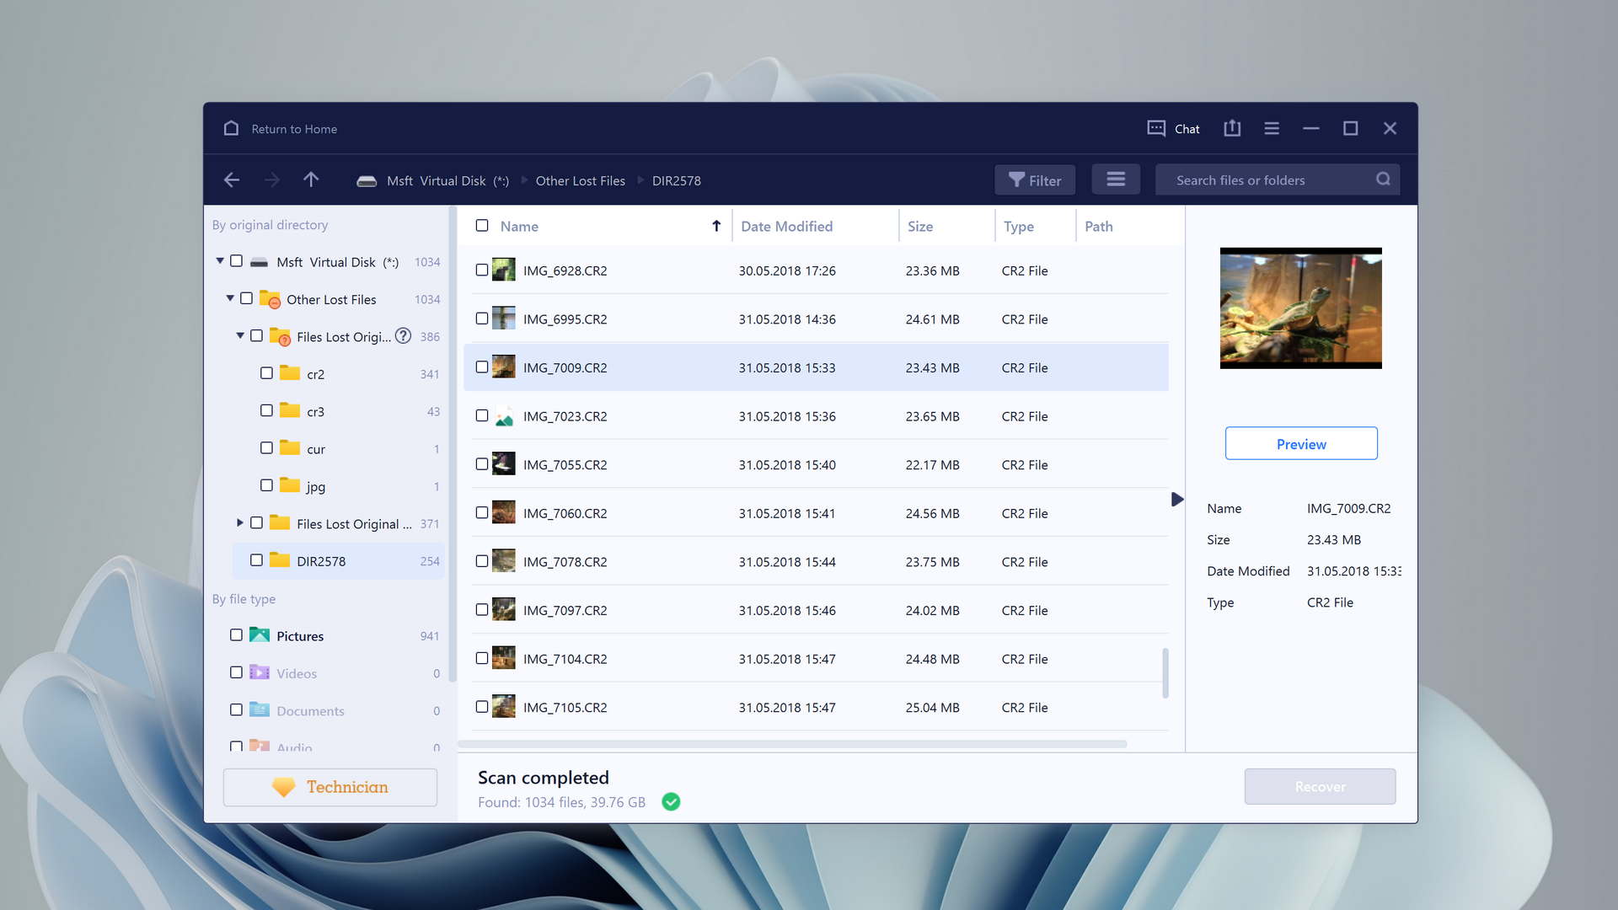Click the cr3 folder icon

tap(290, 410)
